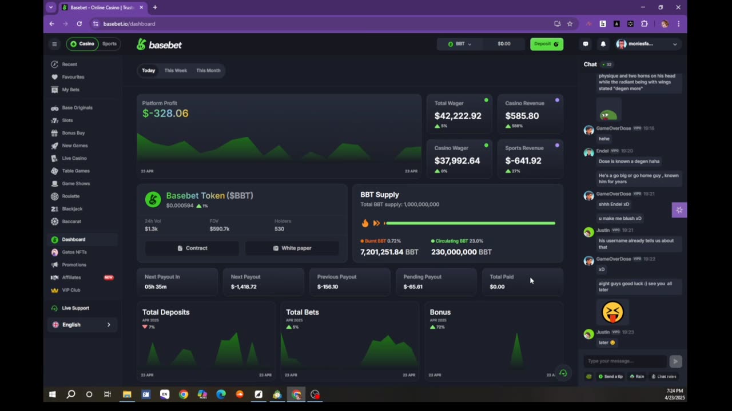732x411 pixels.
Task: Click the burn flame icon in BBT Supply
Action: pyautogui.click(x=365, y=223)
